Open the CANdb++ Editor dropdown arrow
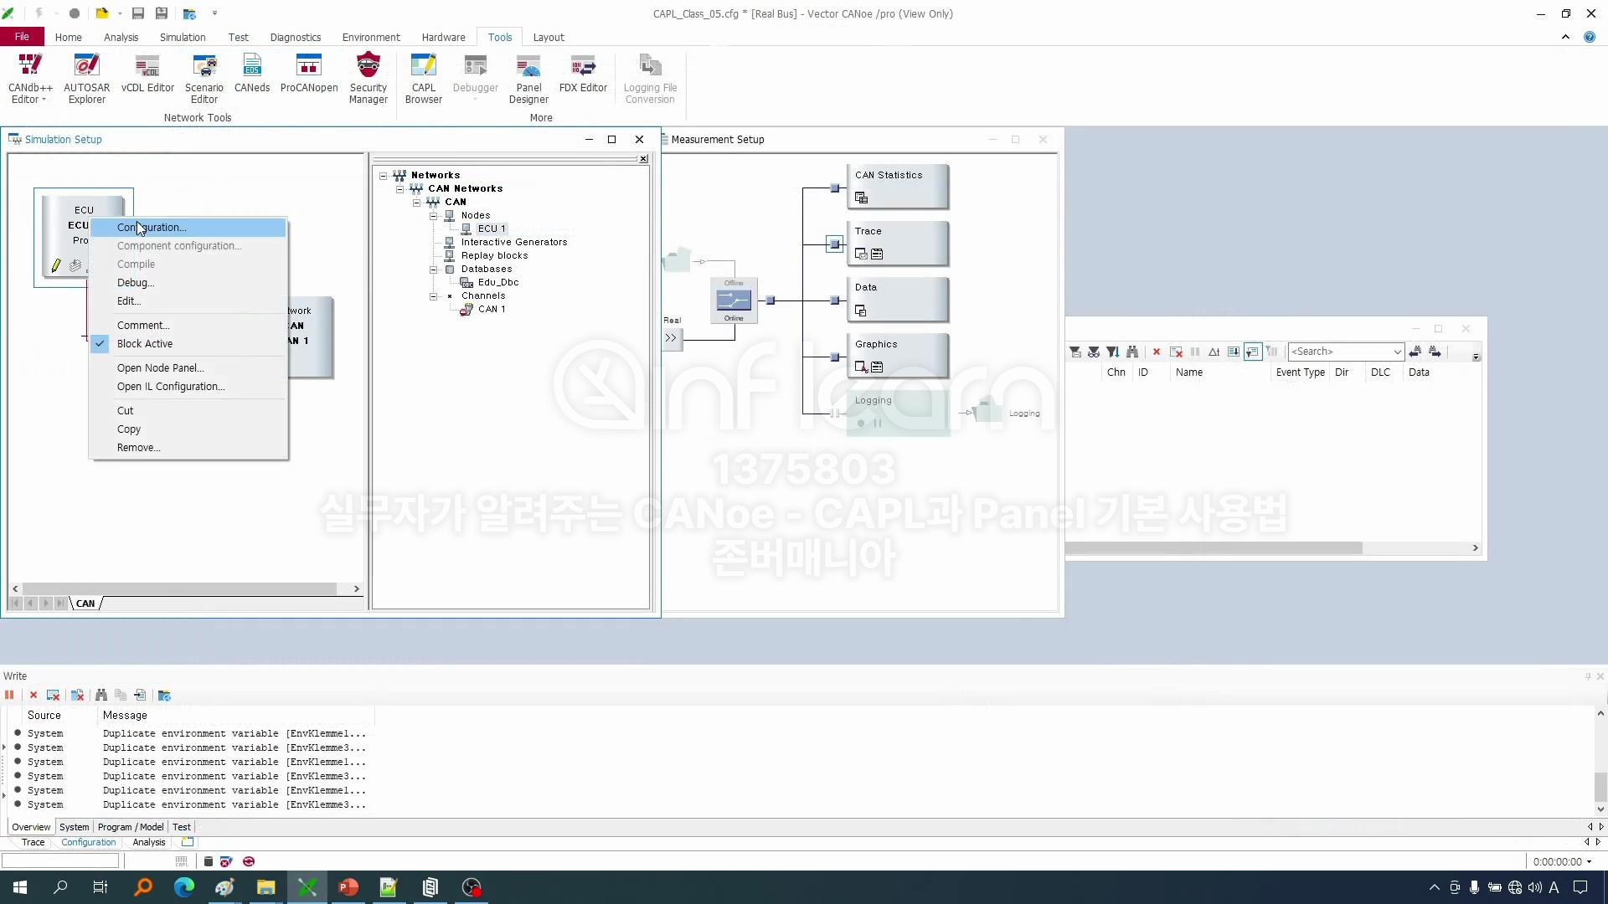This screenshot has height=904, width=1608. pyautogui.click(x=44, y=100)
